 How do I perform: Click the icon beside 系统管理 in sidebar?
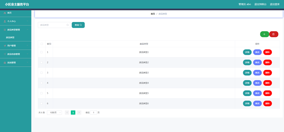coord(5,63)
